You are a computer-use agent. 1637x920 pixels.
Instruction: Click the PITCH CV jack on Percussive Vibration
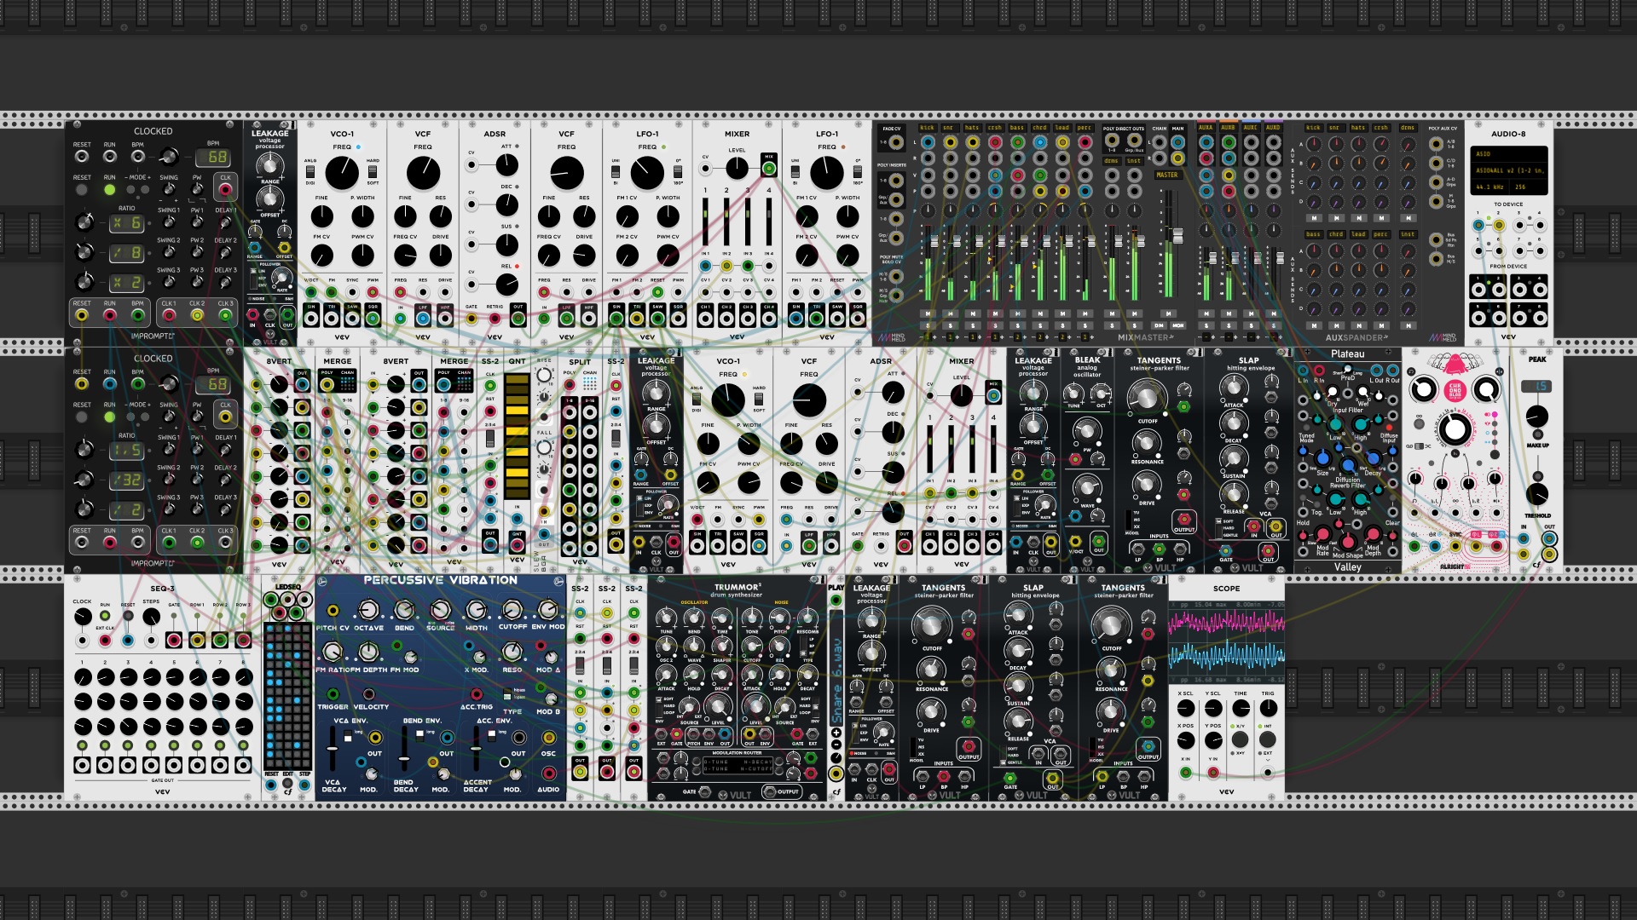pos(333,611)
